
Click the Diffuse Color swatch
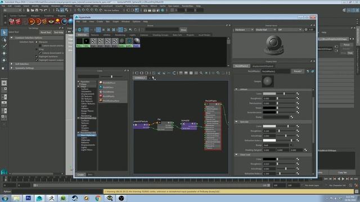point(269,94)
